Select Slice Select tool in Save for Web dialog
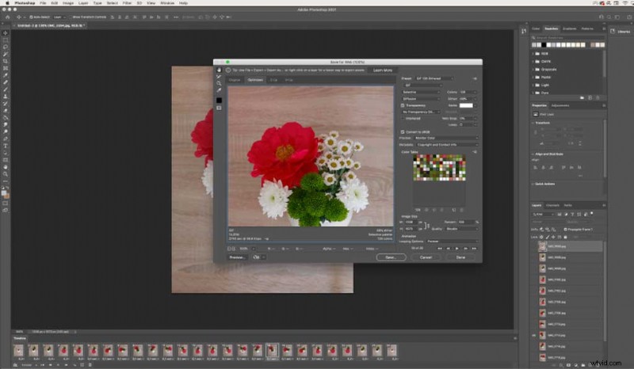Viewport: 634px width, 369px height. click(x=220, y=77)
